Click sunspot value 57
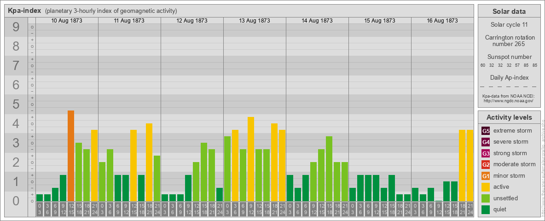The width and height of the screenshot is (545, 221). click(x=517, y=65)
